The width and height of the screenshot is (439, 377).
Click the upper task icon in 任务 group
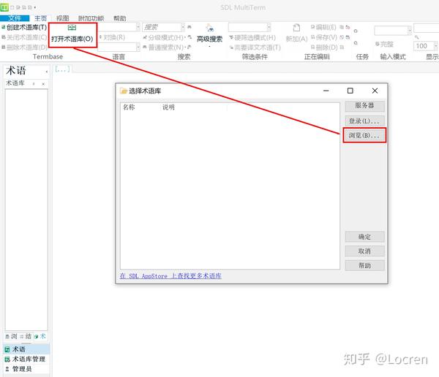356,31
